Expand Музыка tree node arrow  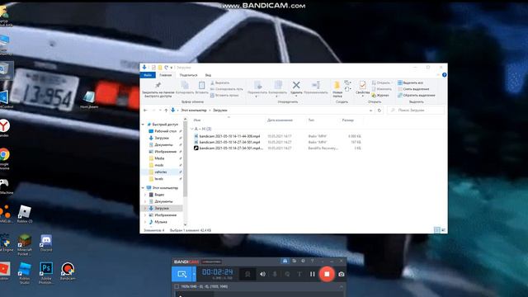145,222
